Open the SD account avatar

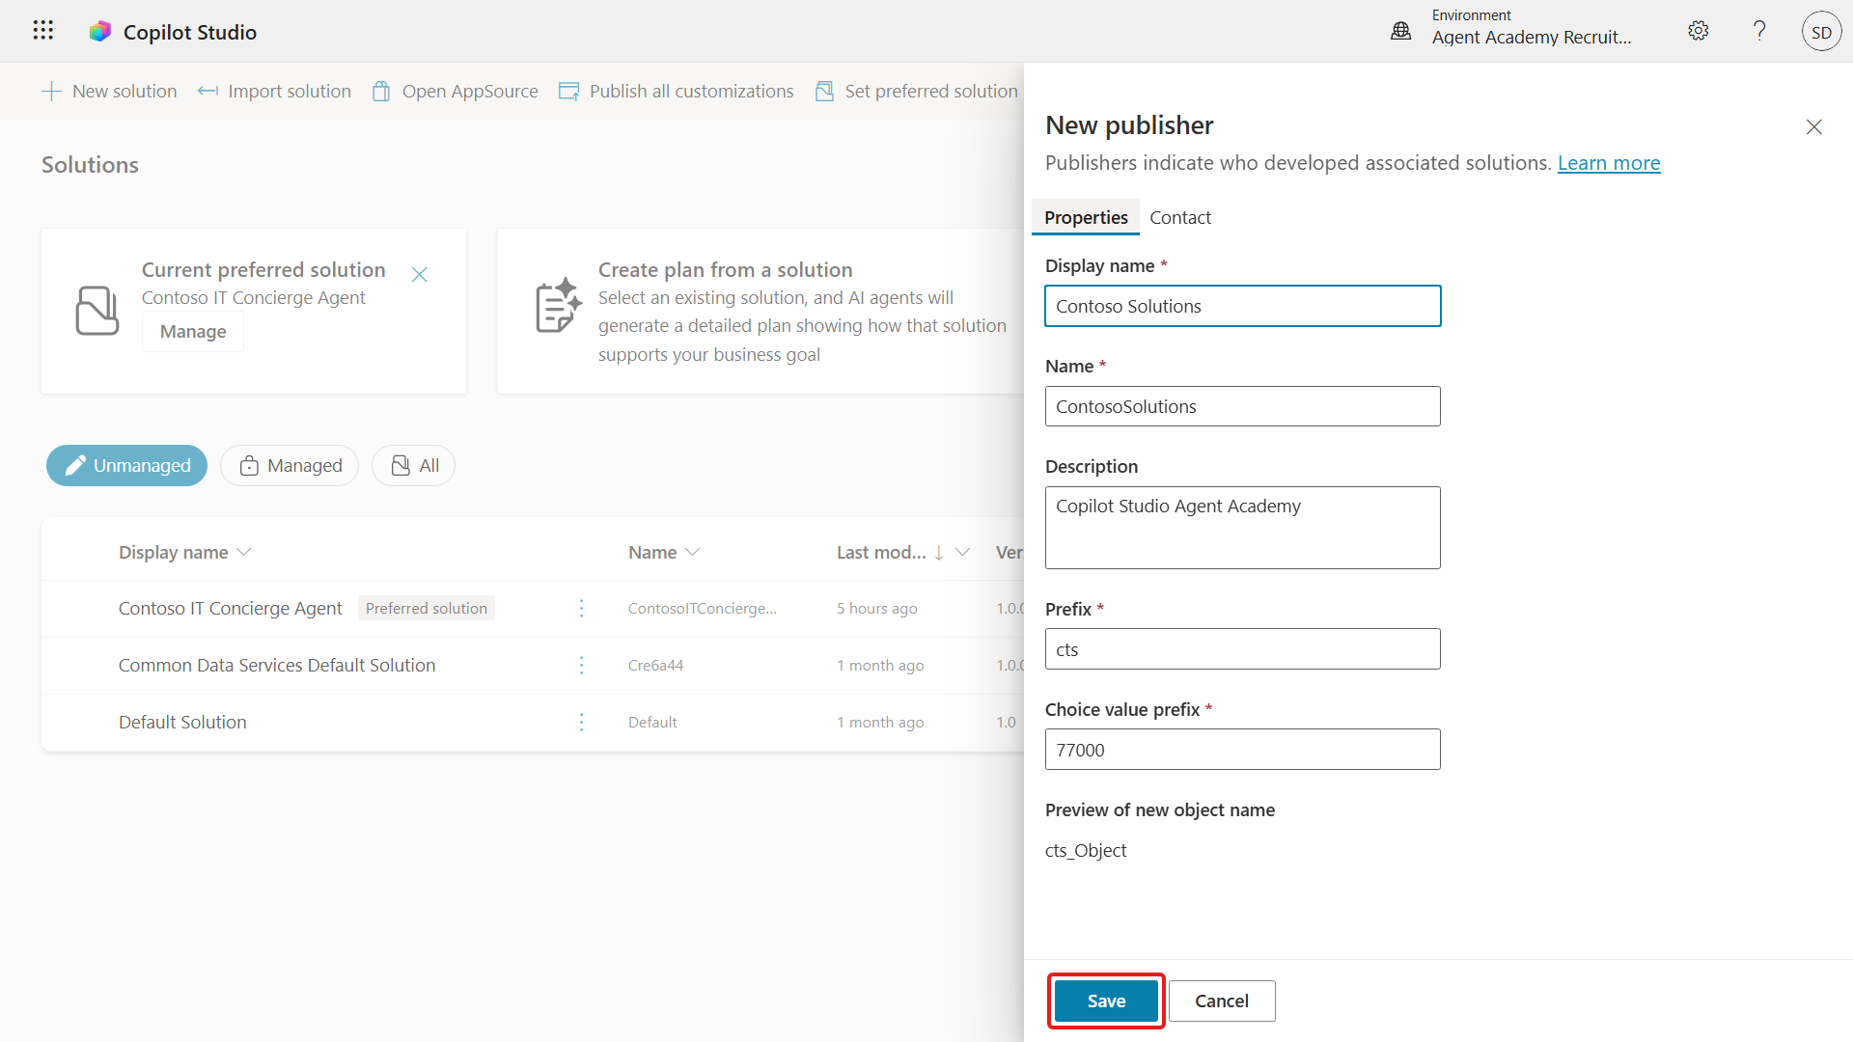point(1821,32)
